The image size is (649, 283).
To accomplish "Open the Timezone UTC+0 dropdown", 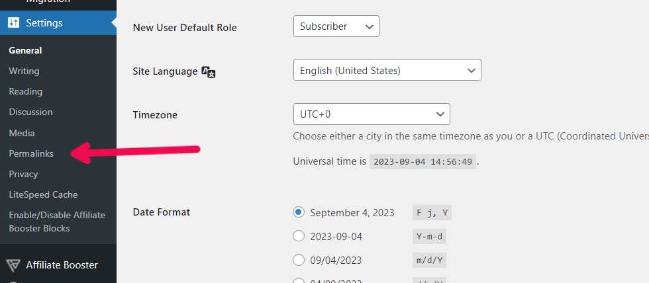I will (371, 114).
